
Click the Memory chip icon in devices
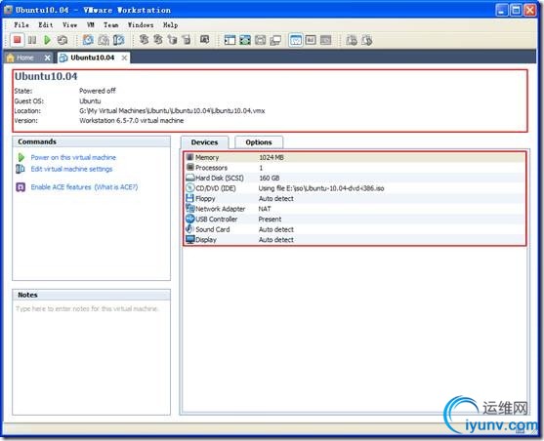(x=189, y=157)
